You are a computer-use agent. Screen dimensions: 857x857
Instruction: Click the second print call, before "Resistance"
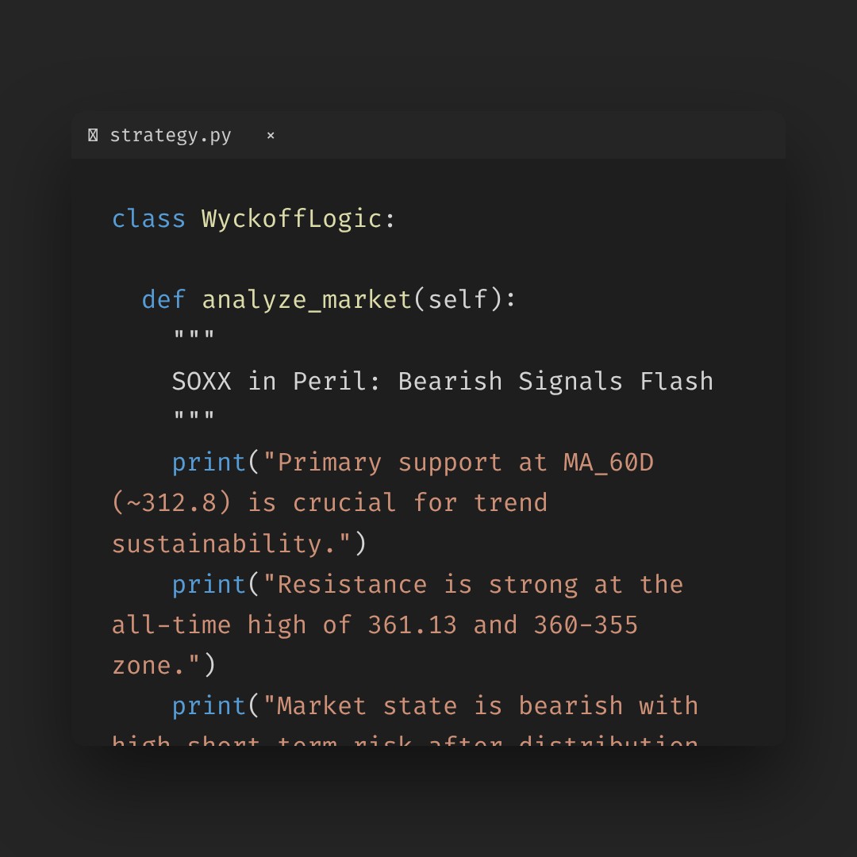(209, 585)
